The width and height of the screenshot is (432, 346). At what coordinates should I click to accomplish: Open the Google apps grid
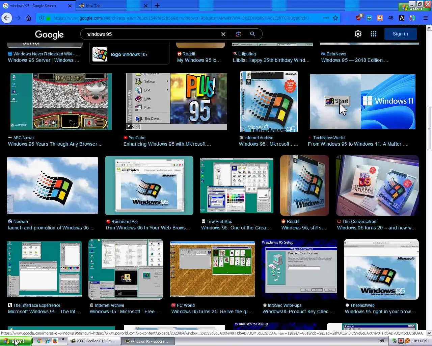(374, 34)
